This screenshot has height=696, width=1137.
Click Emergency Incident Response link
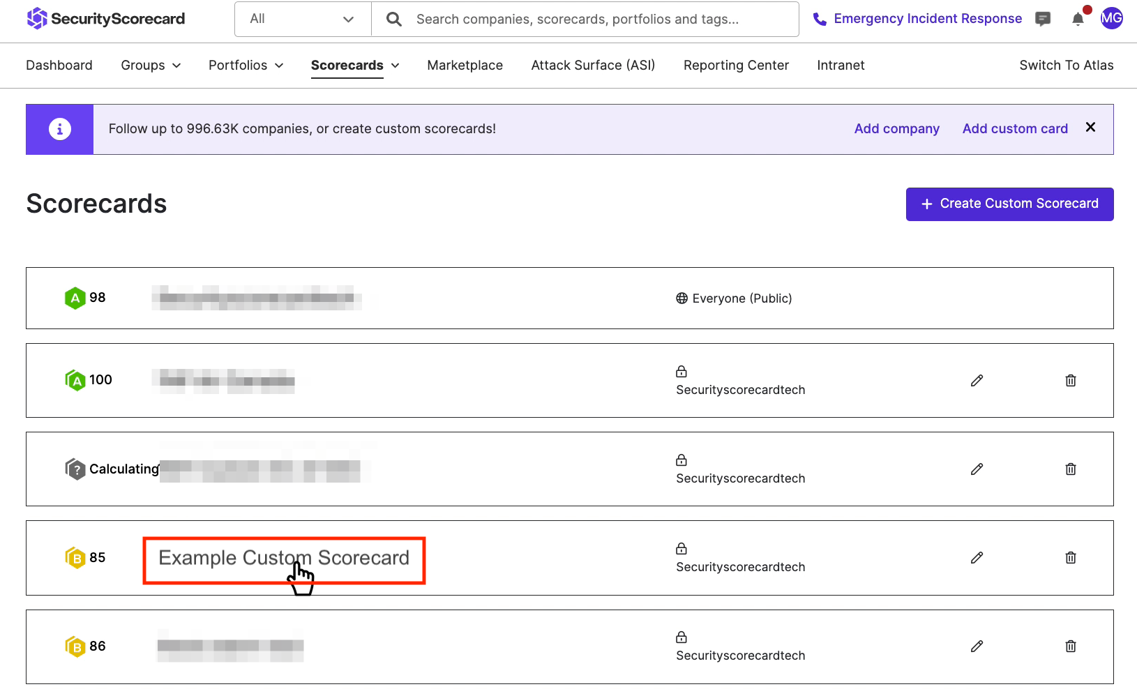(928, 19)
